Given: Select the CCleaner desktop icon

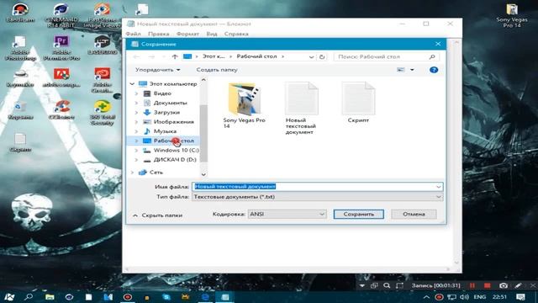Looking at the screenshot, I should (x=61, y=110).
